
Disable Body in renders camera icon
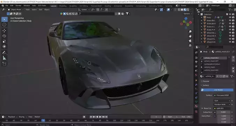(x=233, y=17)
